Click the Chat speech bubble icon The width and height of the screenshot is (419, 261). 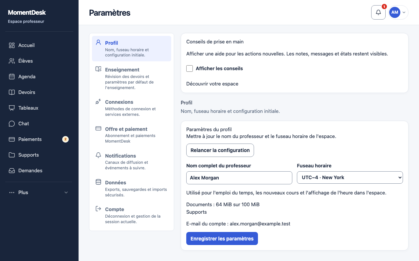coord(12,124)
